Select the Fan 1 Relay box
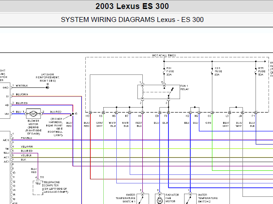The height and width of the screenshot is (204, 273). 159,92
